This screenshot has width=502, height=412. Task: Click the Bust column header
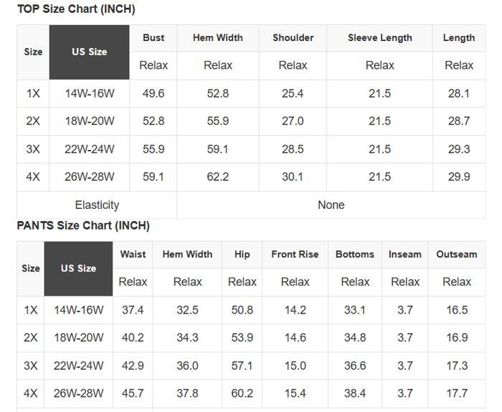point(153,38)
